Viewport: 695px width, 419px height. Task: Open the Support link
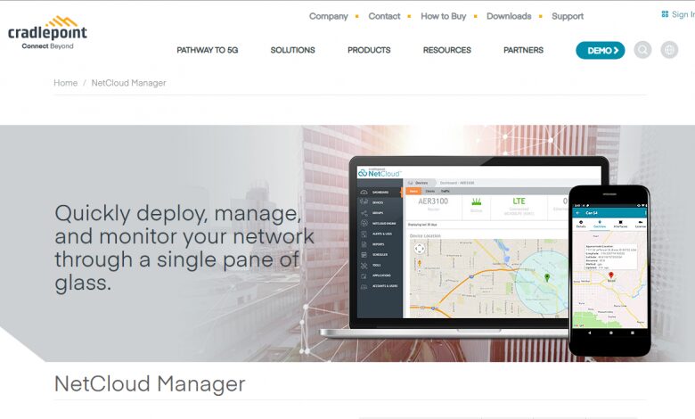coord(568,16)
